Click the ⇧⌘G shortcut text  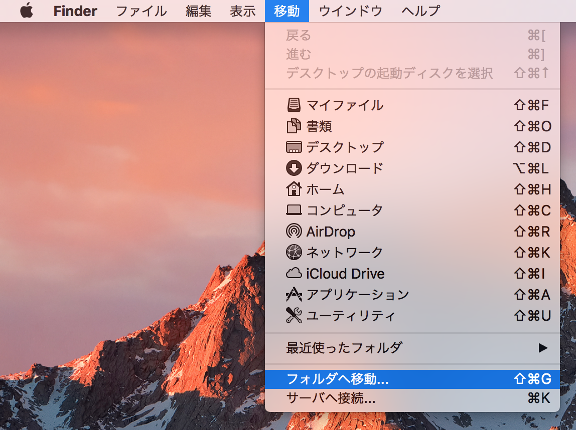click(532, 379)
